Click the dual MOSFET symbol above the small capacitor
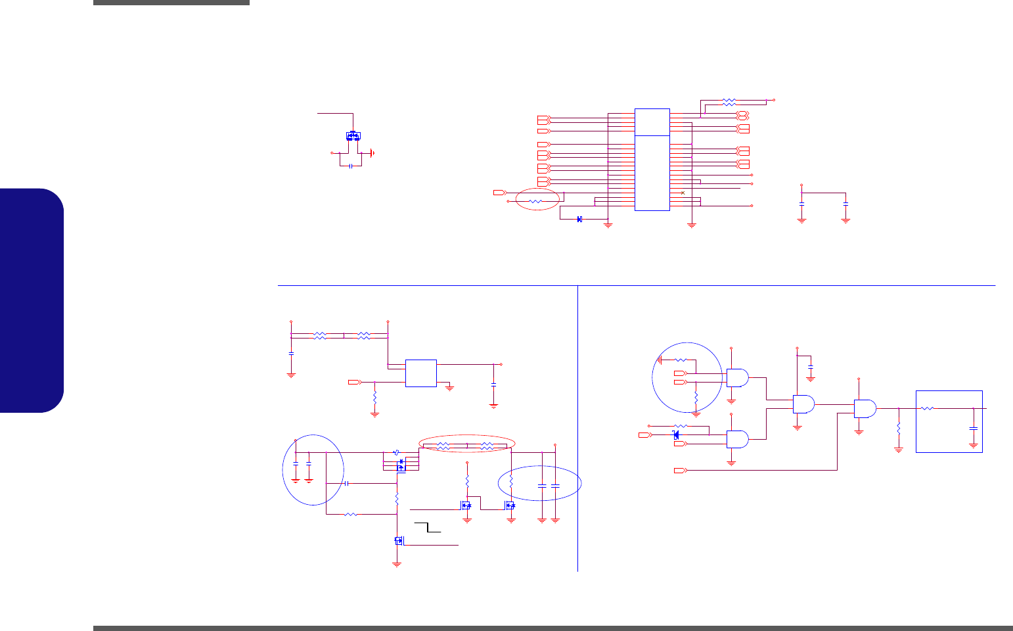 tap(353, 136)
